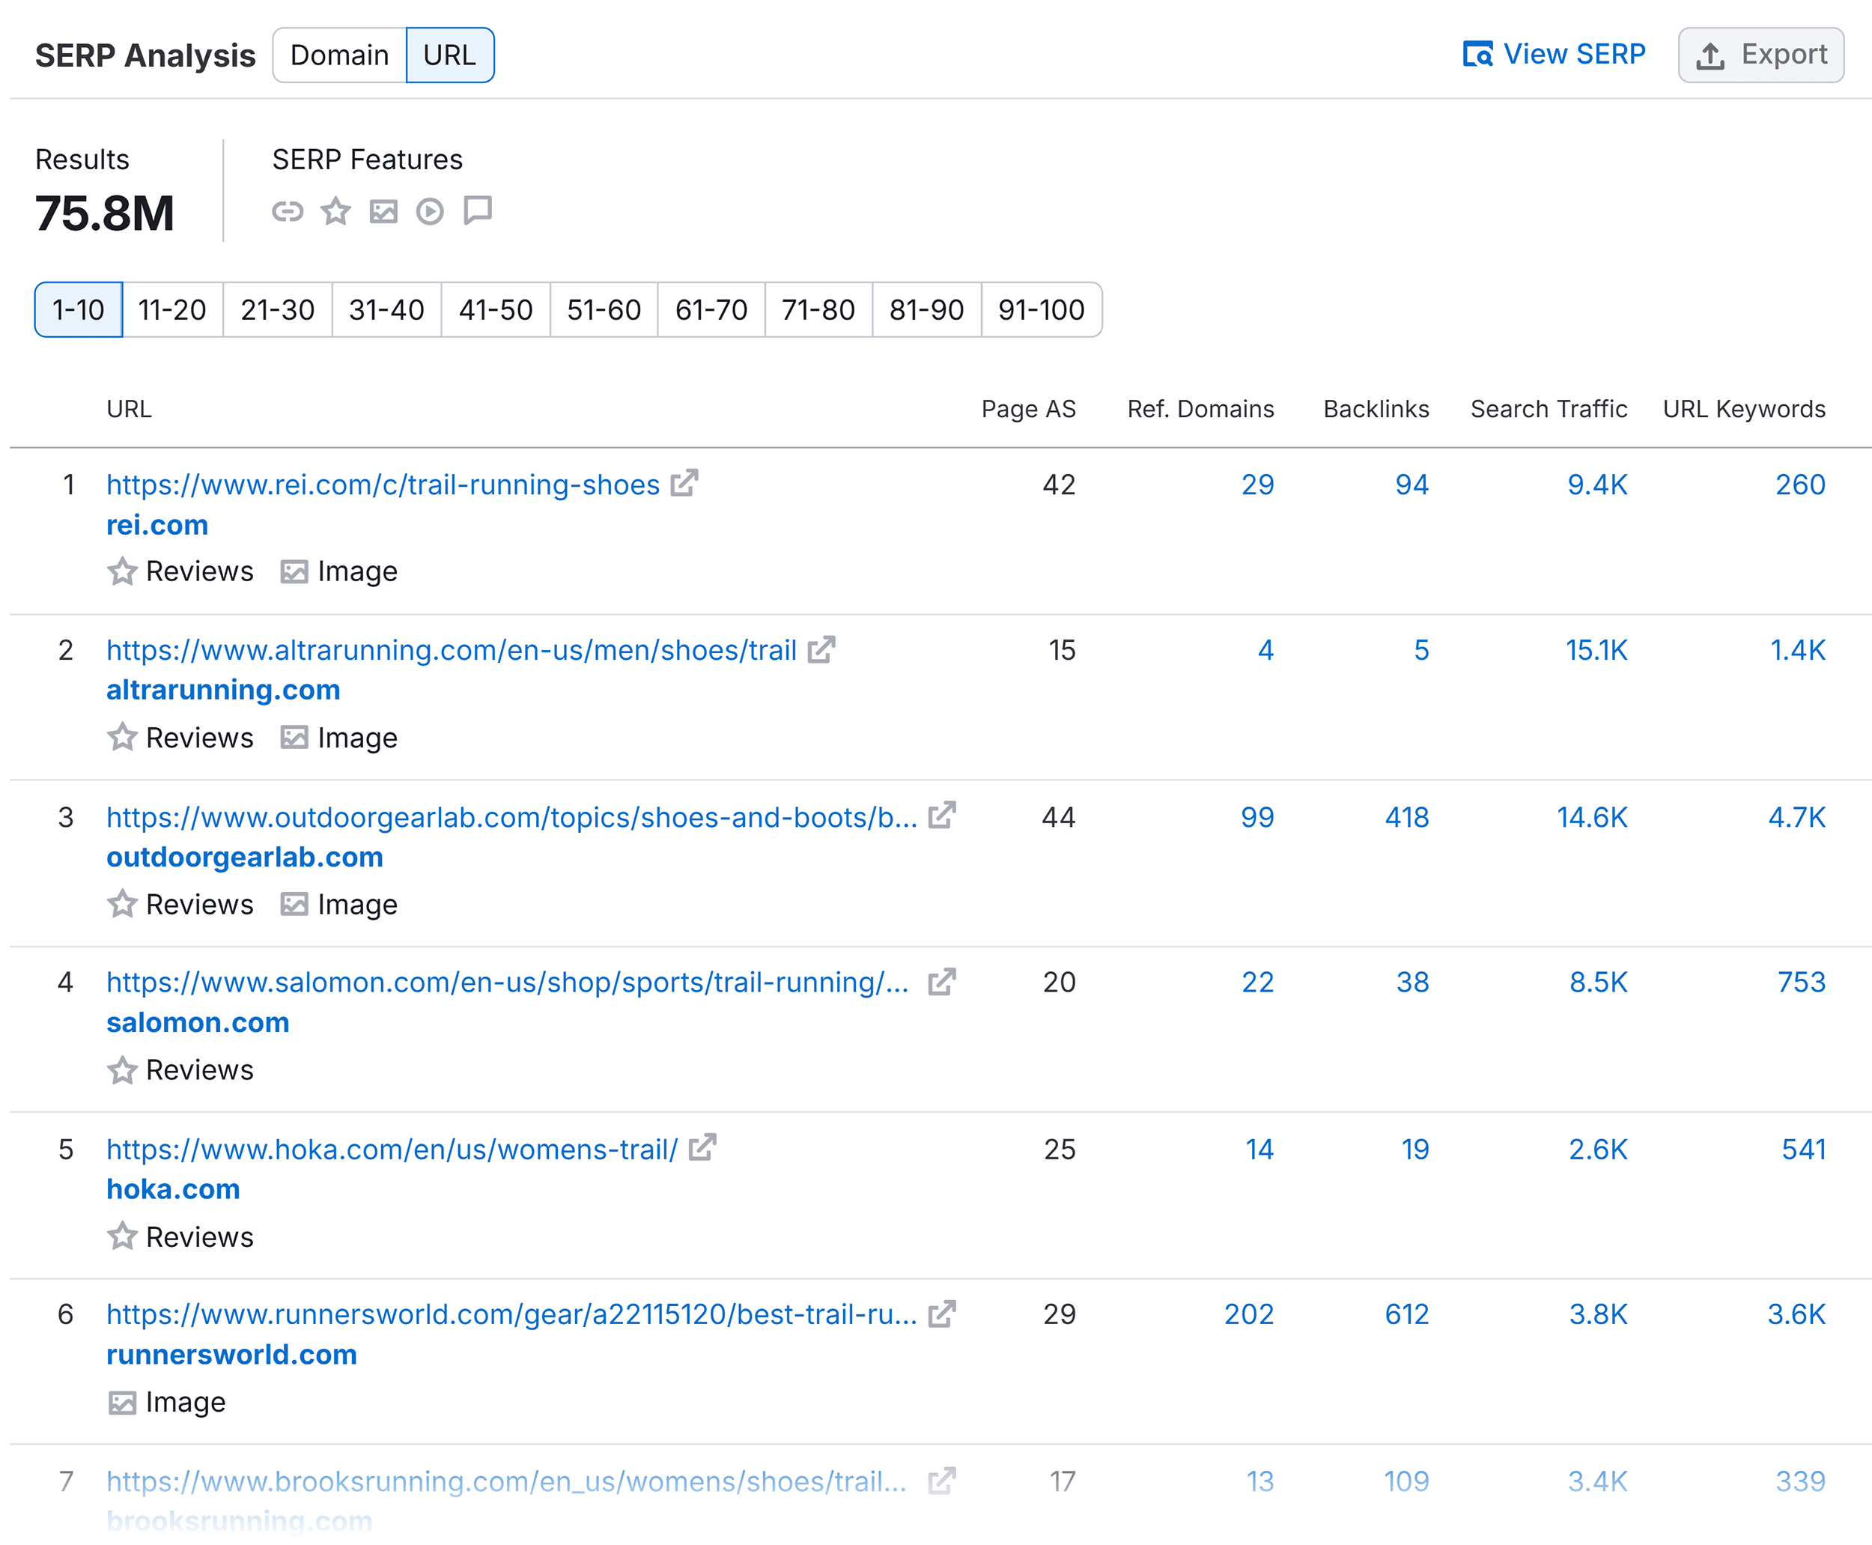1872x1545 pixels.
Task: Click the Reviews star icon in outdoorgearlab.com row
Action: click(x=122, y=904)
